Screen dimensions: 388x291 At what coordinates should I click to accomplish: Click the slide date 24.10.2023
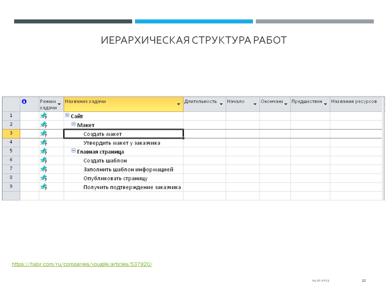[x=321, y=280]
